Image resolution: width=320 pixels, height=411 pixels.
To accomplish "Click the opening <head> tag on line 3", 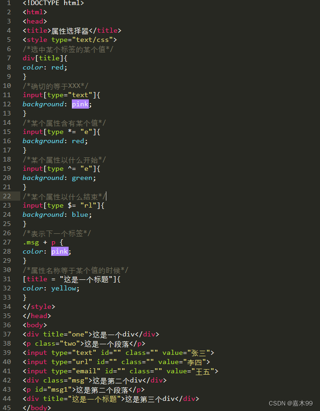I will 35,21.
